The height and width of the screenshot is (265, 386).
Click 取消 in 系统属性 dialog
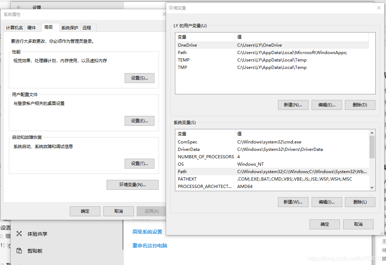click(118, 211)
